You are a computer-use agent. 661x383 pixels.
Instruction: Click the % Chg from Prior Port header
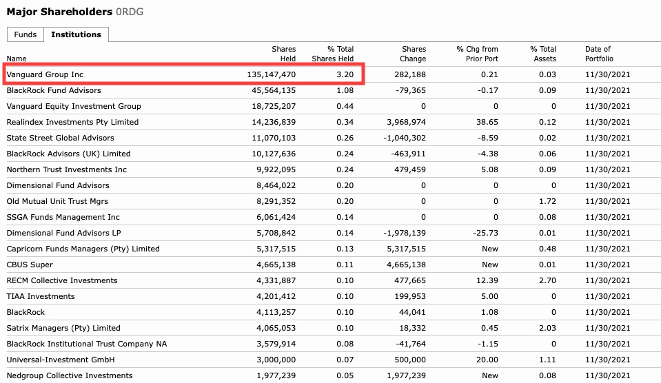[x=477, y=54]
